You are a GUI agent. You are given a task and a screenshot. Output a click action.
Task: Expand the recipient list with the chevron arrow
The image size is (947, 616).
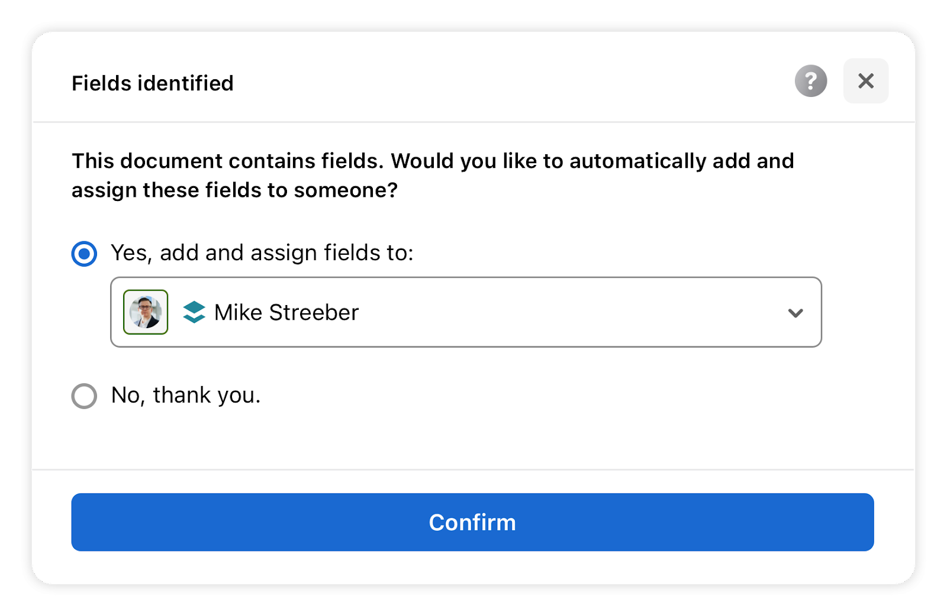click(795, 313)
